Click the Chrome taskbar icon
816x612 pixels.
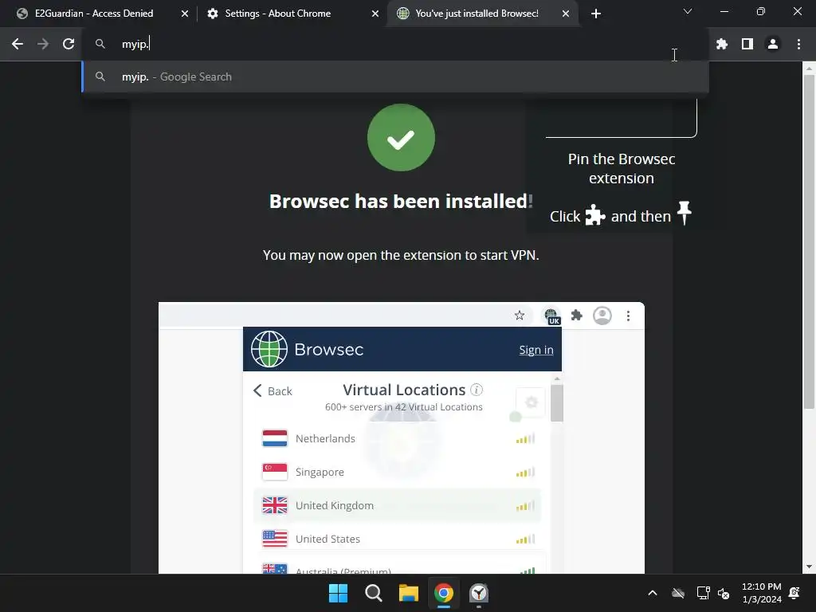[x=444, y=593]
